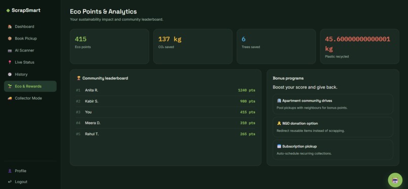Click the 137 kg CO₂ saved card

[x=193, y=46]
